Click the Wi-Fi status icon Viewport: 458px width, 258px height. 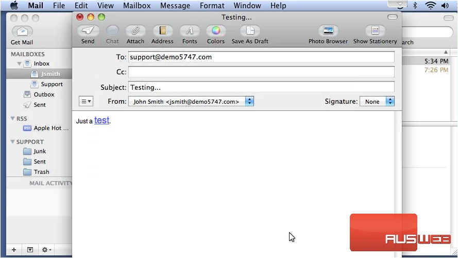coord(431,5)
